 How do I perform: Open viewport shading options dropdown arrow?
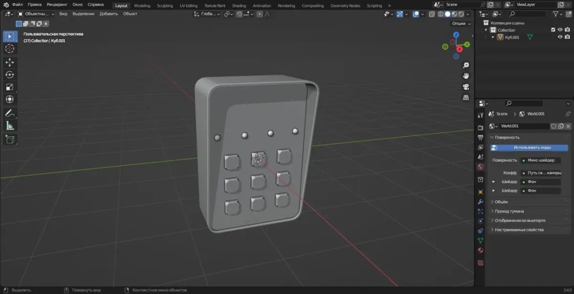[468, 14]
